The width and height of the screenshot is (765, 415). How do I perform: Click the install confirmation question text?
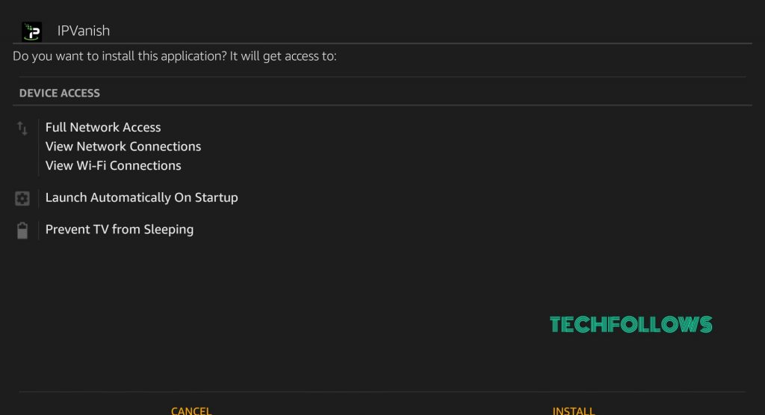pyautogui.click(x=175, y=56)
